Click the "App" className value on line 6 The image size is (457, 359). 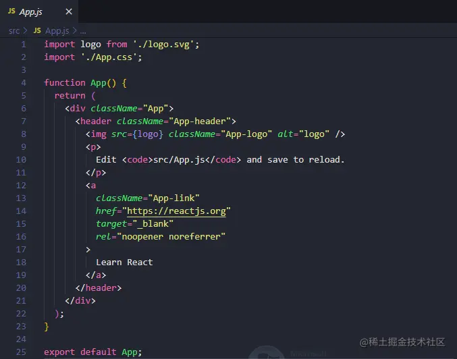156,109
